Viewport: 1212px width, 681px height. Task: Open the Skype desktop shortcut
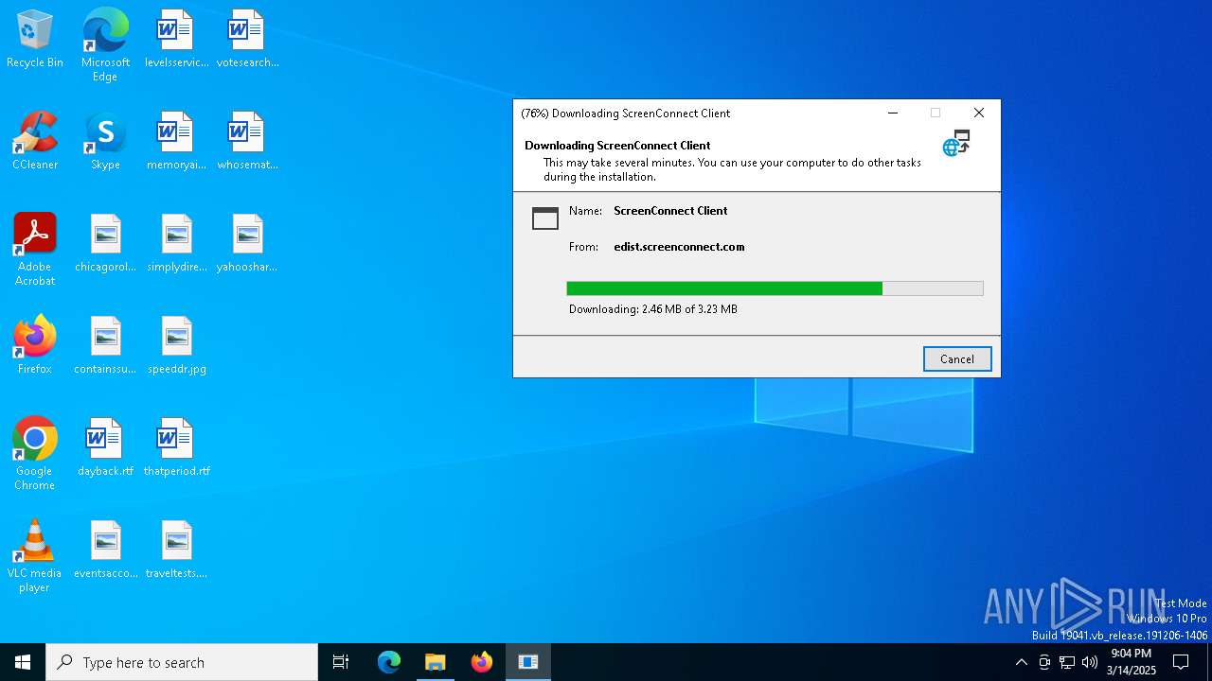pyautogui.click(x=105, y=141)
